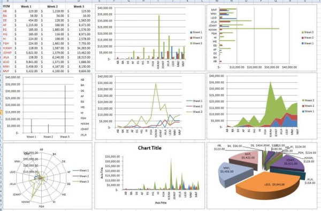The width and height of the screenshot is (321, 211).
Task: Click Week 1 legend entry in horizontal bar chart
Action: pos(308,43)
